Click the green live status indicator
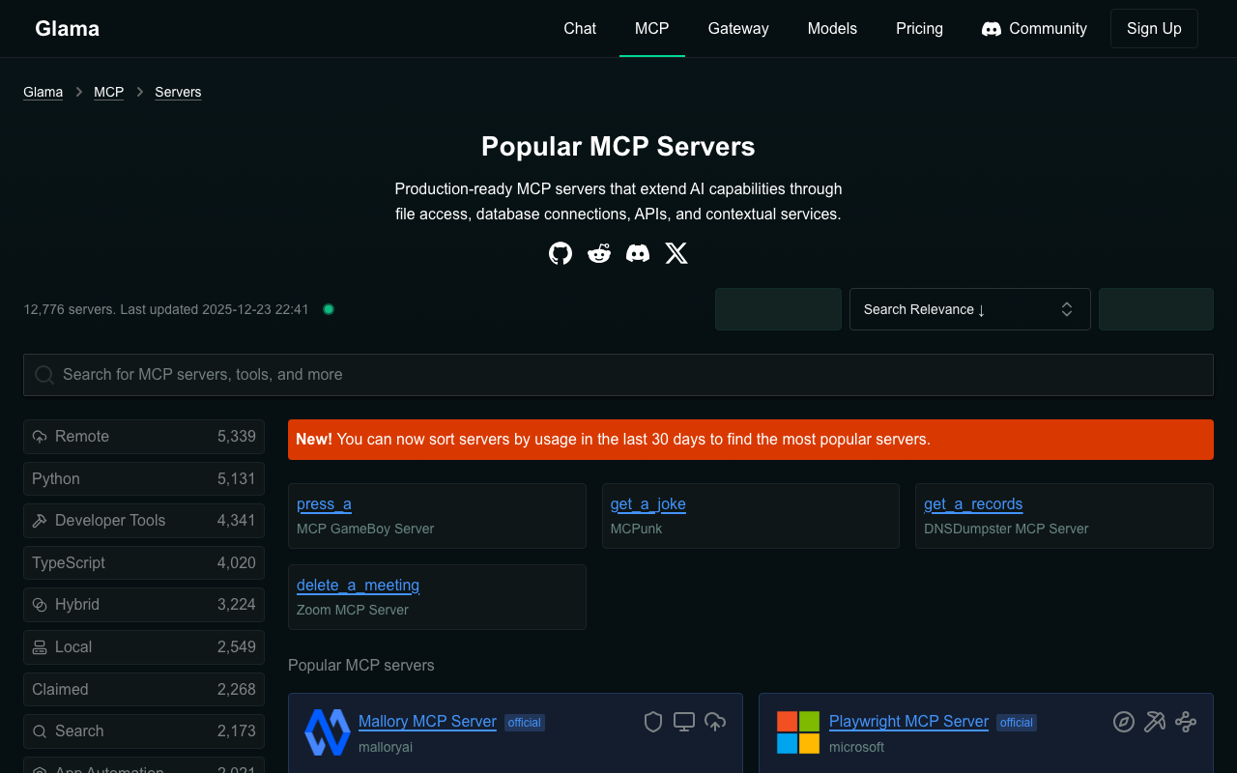The width and height of the screenshot is (1237, 773). coord(329,309)
